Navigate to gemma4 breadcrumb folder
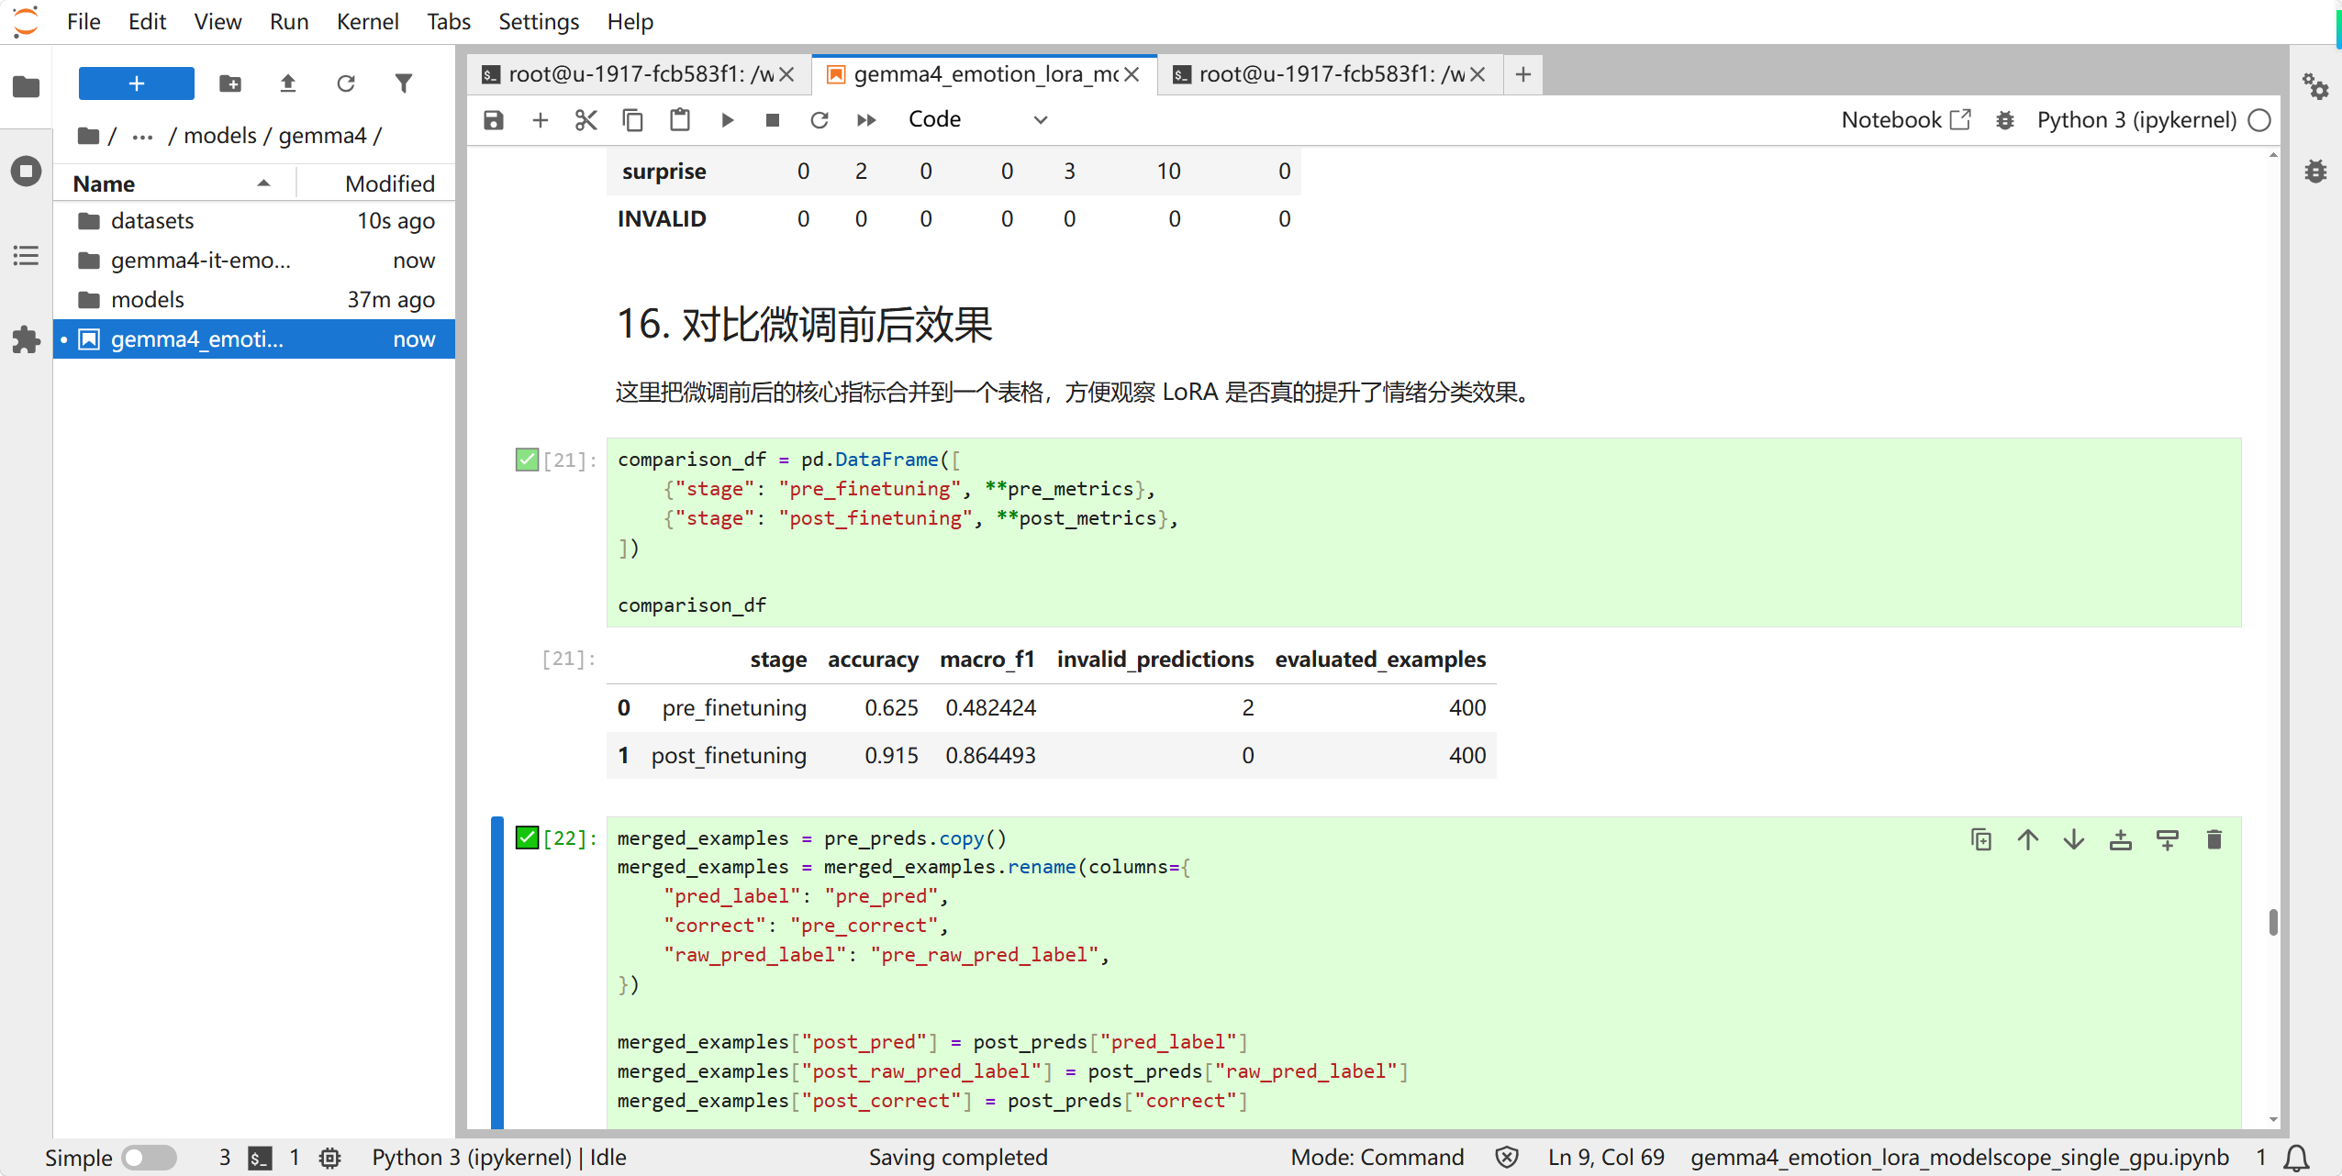Image resolution: width=2342 pixels, height=1176 pixels. pyautogui.click(x=322, y=136)
